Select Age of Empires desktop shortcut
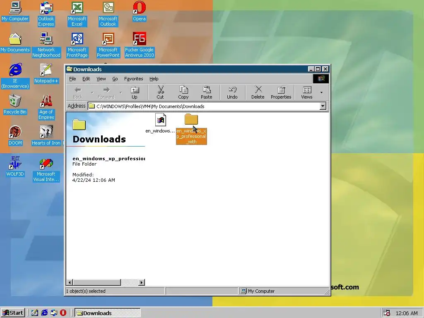The width and height of the screenshot is (424, 318). pos(46,107)
